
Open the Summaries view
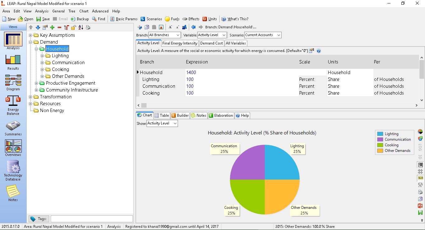coord(13,128)
